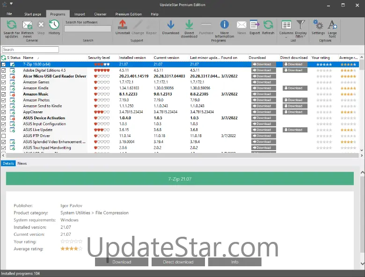Click the Download toolbar icon
The height and width of the screenshot is (277, 365).
171,25
